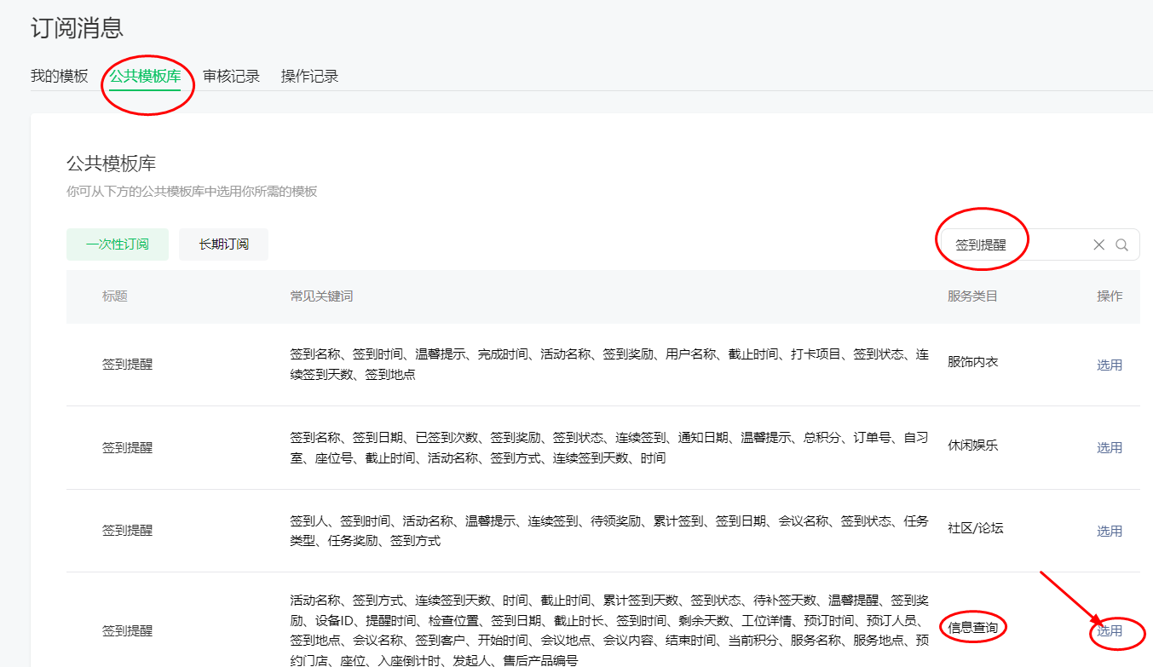1153x667 pixels.
Task: Click the magnifier search icon
Action: [x=1121, y=244]
